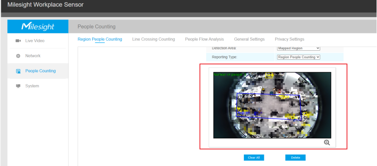Viewport: 377px width, 166px height.
Task: Click the System monitor icon
Action: pyautogui.click(x=18, y=86)
